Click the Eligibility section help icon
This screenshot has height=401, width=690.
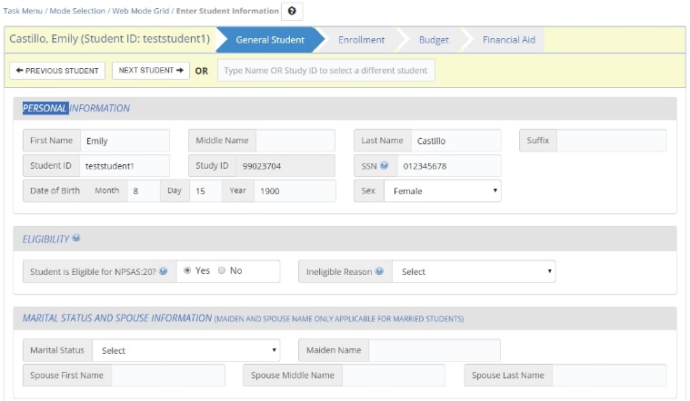click(76, 239)
